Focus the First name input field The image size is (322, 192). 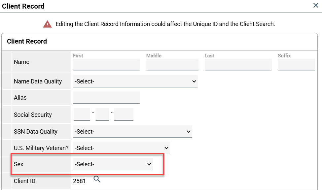click(x=106, y=65)
